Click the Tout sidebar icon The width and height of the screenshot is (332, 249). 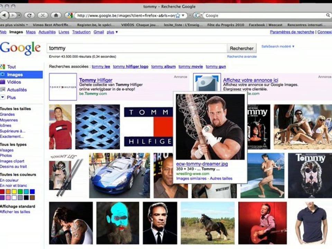3,67
